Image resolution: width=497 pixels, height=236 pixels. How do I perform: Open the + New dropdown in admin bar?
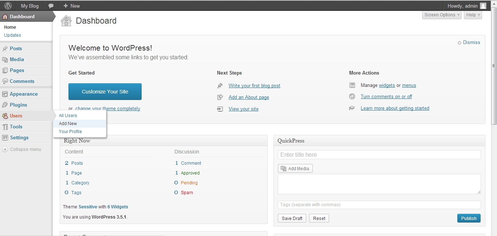(x=71, y=6)
